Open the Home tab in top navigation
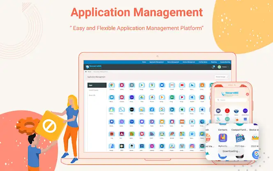Screen dimensions: 273x171 point(144,62)
